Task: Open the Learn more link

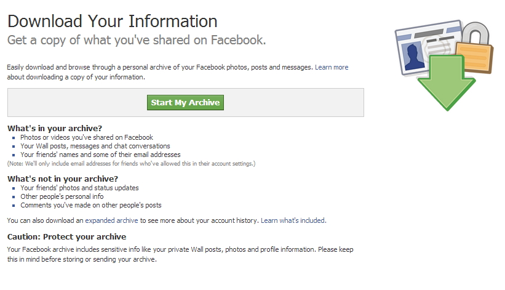Action: (x=331, y=67)
